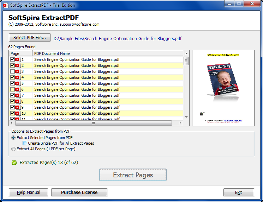263x202 pixels.
Task: Click the PDF icon beside page 4
Action: (x=17, y=77)
